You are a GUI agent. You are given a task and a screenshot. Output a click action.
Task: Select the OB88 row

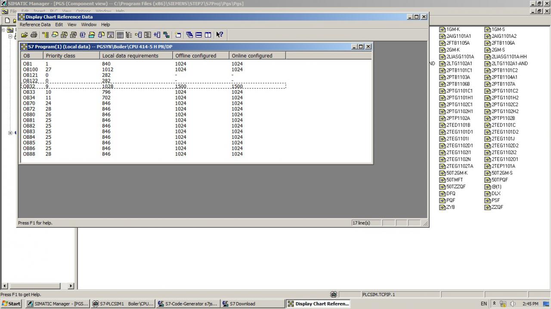click(x=153, y=154)
